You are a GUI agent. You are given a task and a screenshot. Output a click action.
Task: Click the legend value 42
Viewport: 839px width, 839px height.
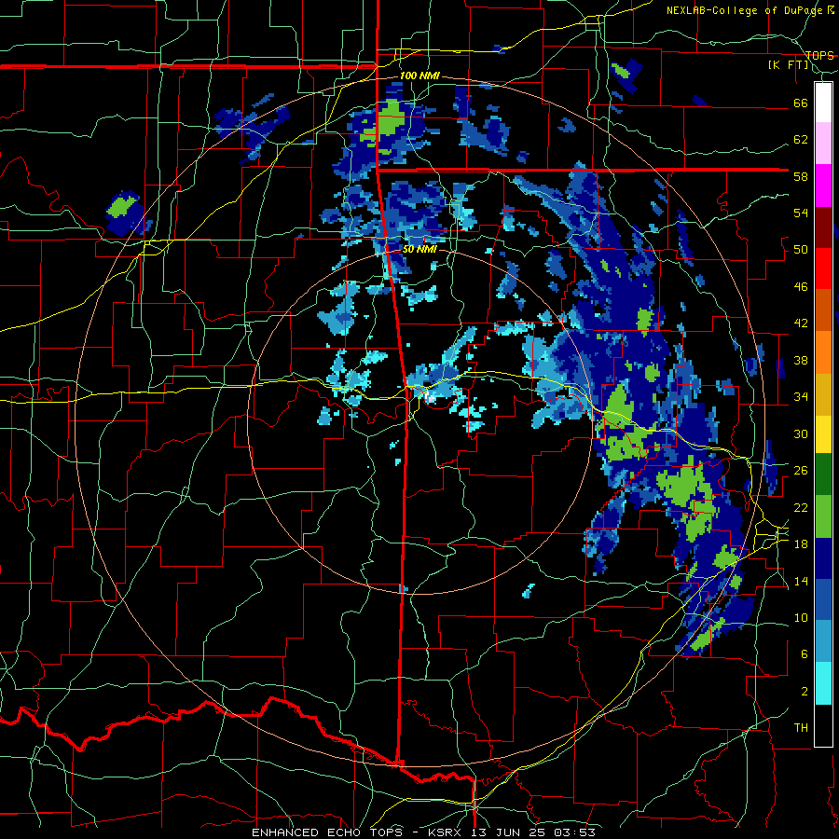click(801, 323)
